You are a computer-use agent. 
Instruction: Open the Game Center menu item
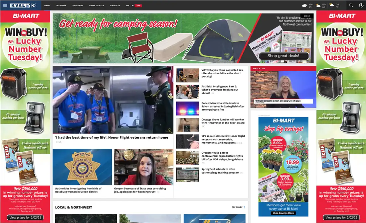(x=96, y=5)
